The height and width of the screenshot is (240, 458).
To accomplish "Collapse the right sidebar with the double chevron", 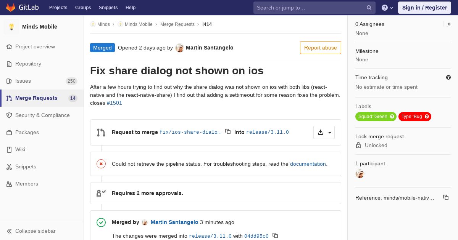I will point(449,24).
